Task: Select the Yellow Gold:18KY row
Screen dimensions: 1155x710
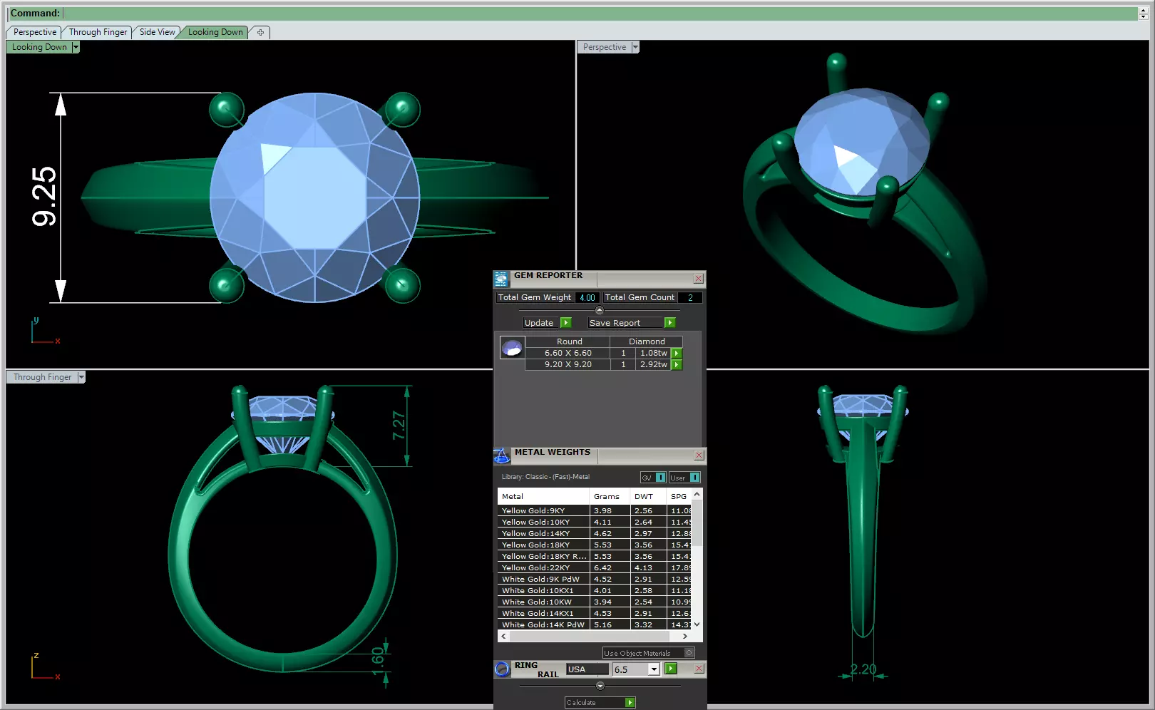Action: point(595,545)
